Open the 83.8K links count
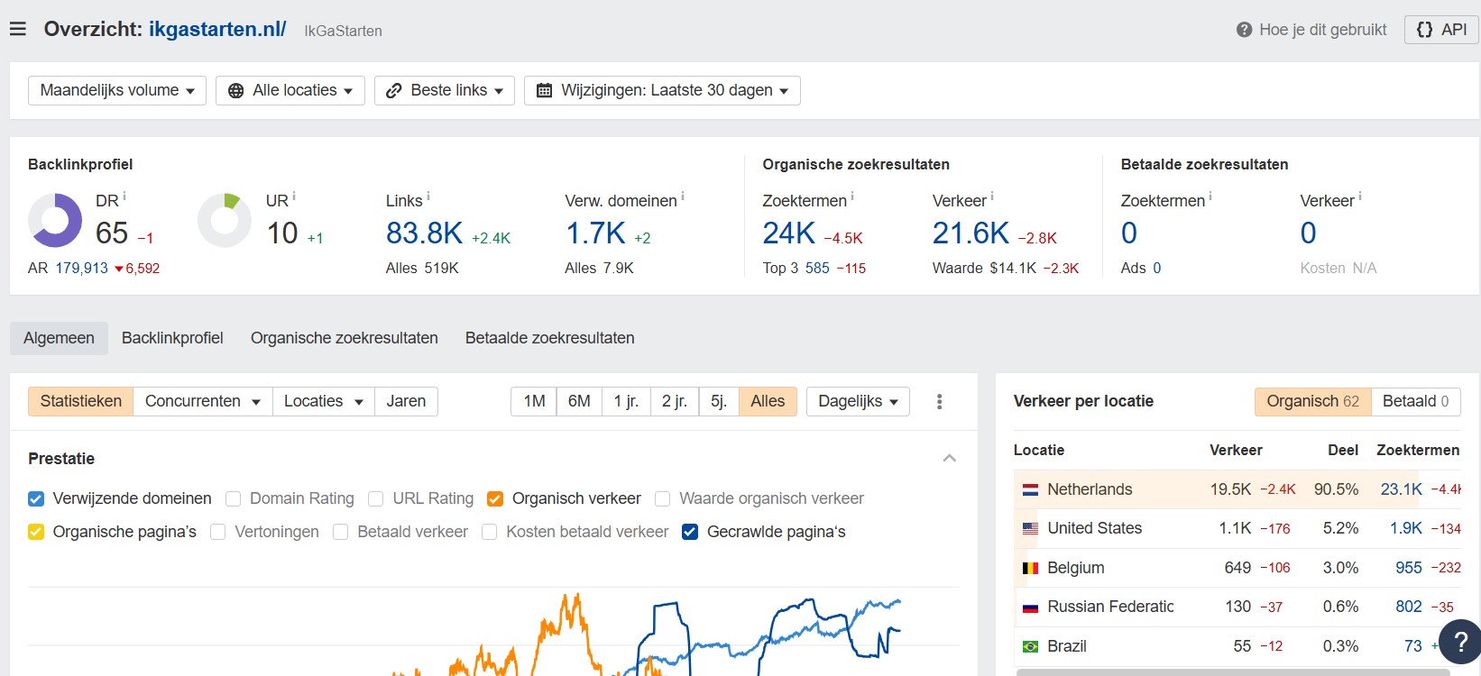Screen dimensions: 1481x676 click(424, 233)
